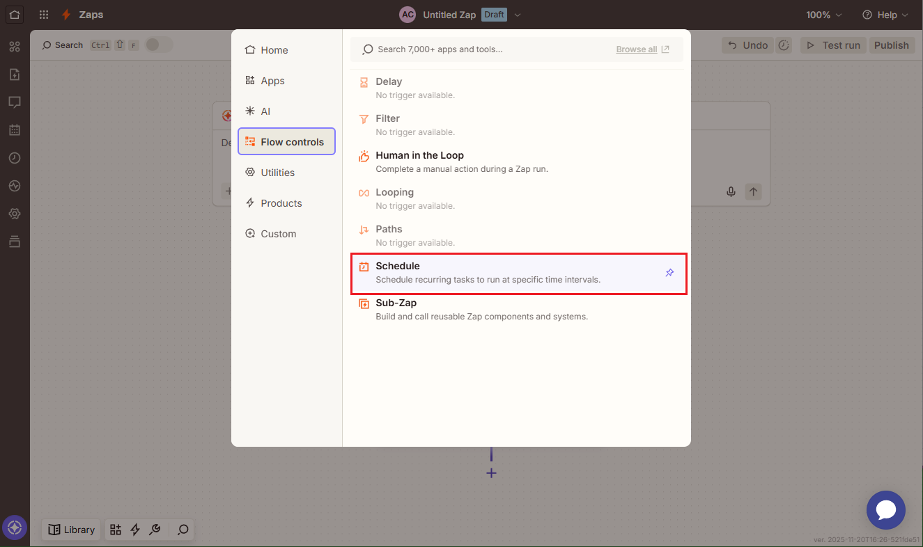Select the Flow controls tab

286,142
